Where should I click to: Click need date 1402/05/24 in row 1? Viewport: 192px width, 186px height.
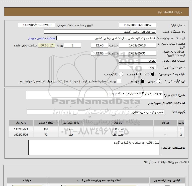pyautogui.click(x=21, y=129)
